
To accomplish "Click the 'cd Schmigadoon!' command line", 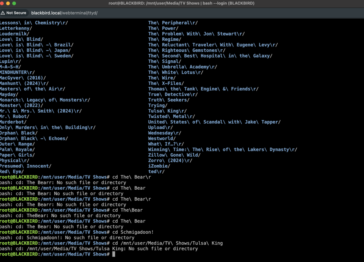I will tap(133, 232).
